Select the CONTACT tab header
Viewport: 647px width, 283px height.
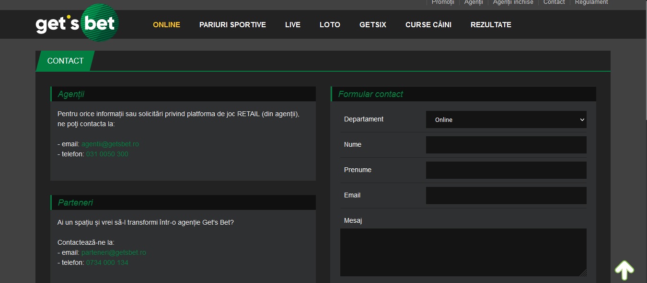(x=65, y=61)
